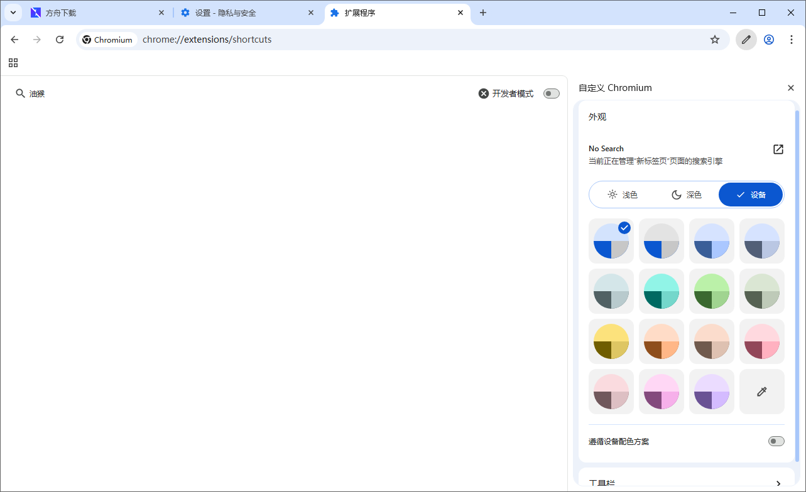Viewport: 806px width, 492px height.
Task: Enable 开发者模式 toggle
Action: pyautogui.click(x=550, y=93)
